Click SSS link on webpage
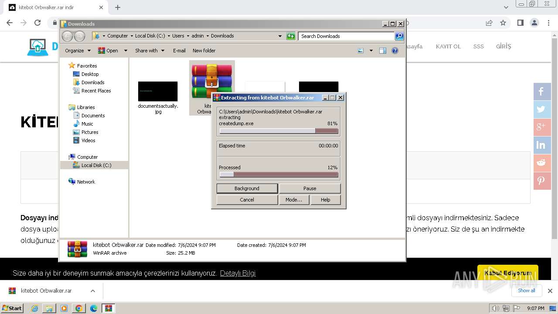 click(479, 46)
